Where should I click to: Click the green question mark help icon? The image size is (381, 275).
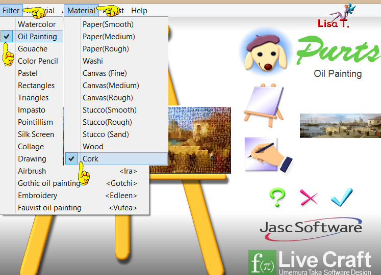[277, 197]
